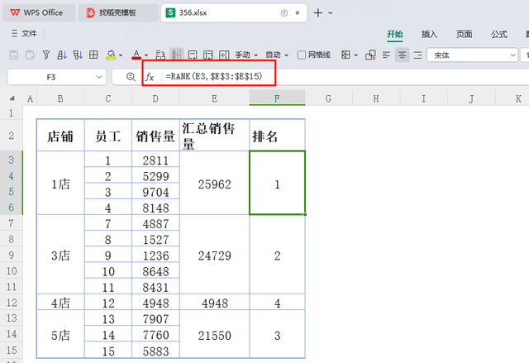Click the center align icon

pyautogui.click(x=403, y=55)
